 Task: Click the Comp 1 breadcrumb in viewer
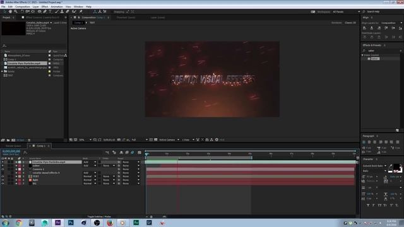[x=78, y=23]
